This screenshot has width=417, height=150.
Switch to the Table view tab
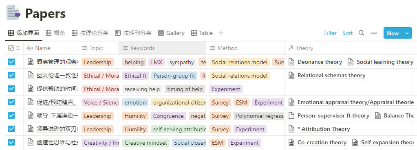coord(202,33)
